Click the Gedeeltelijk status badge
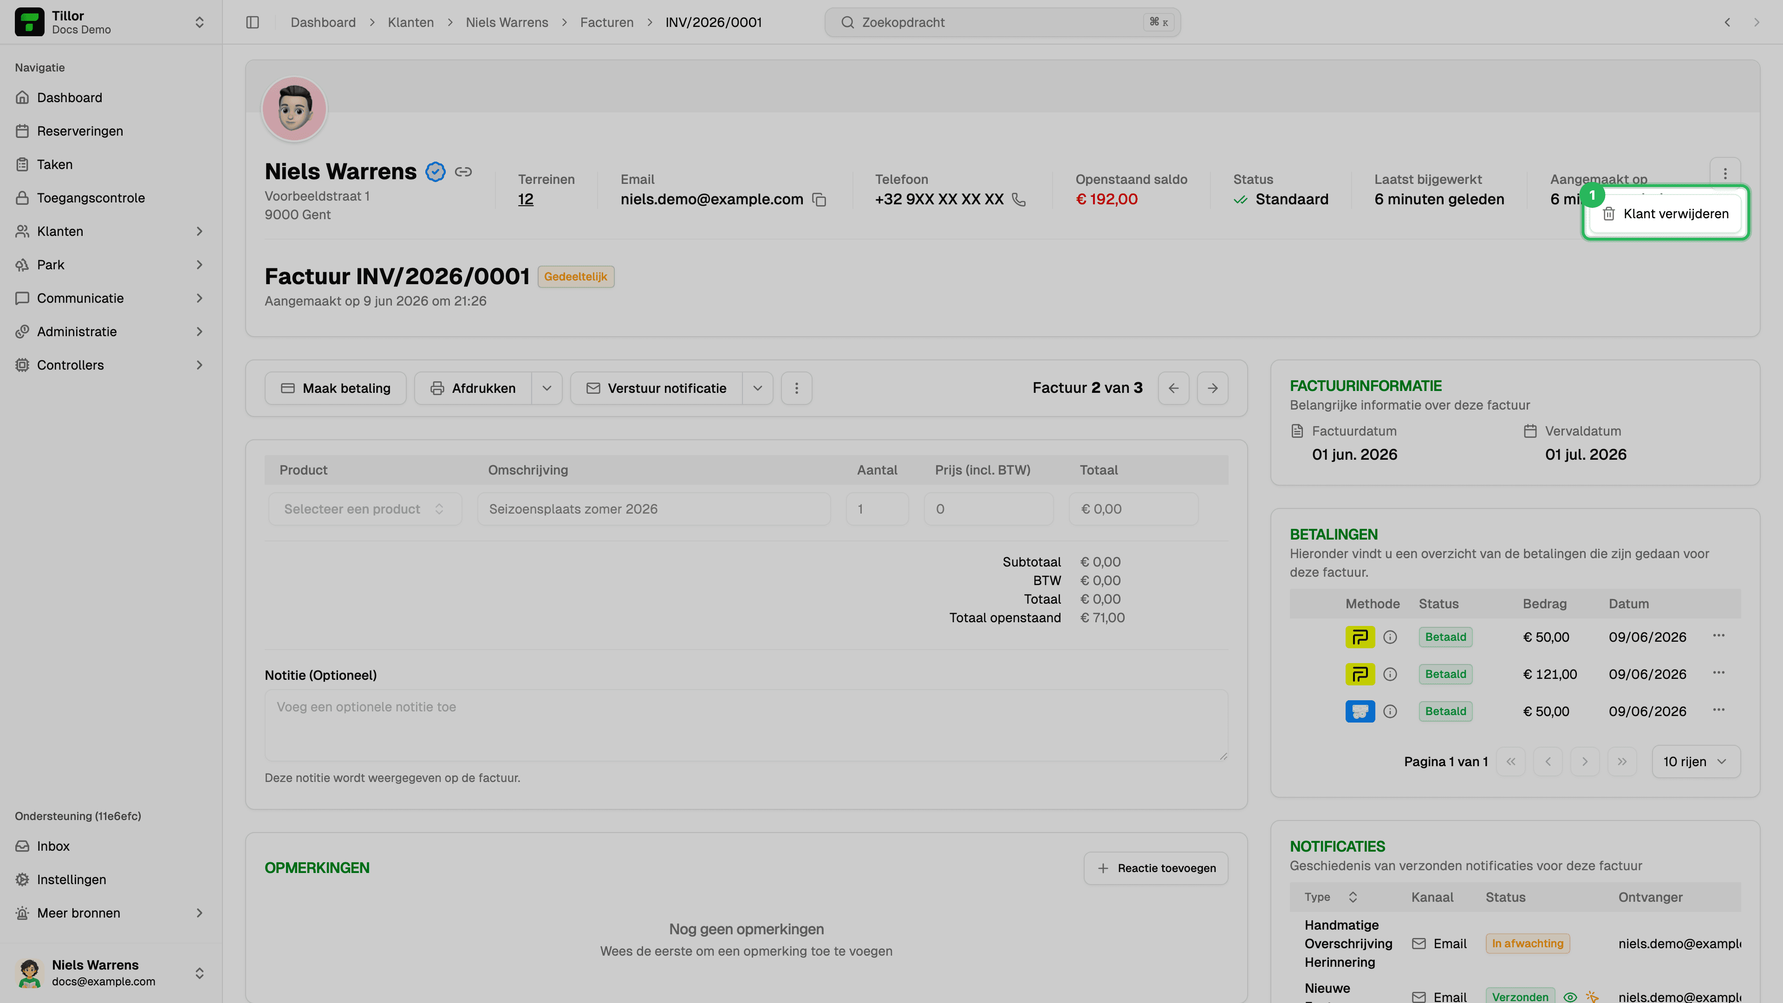1783x1003 pixels. click(576, 277)
